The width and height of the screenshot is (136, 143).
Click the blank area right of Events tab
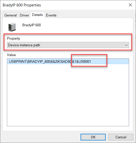tap(95, 15)
